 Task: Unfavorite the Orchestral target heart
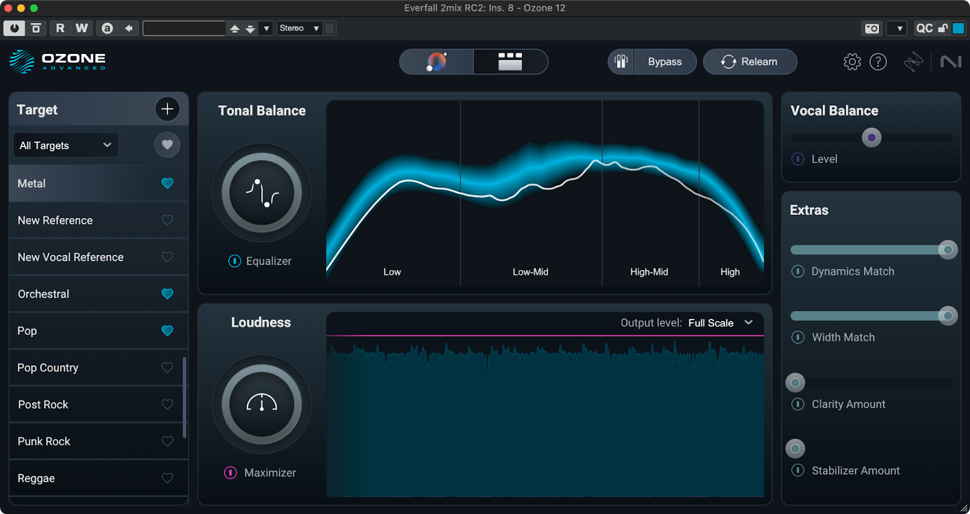pos(167,294)
